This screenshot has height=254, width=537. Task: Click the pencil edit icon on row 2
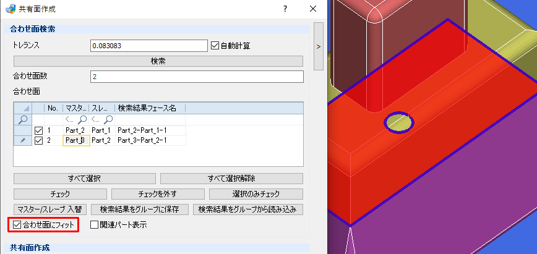(23, 140)
